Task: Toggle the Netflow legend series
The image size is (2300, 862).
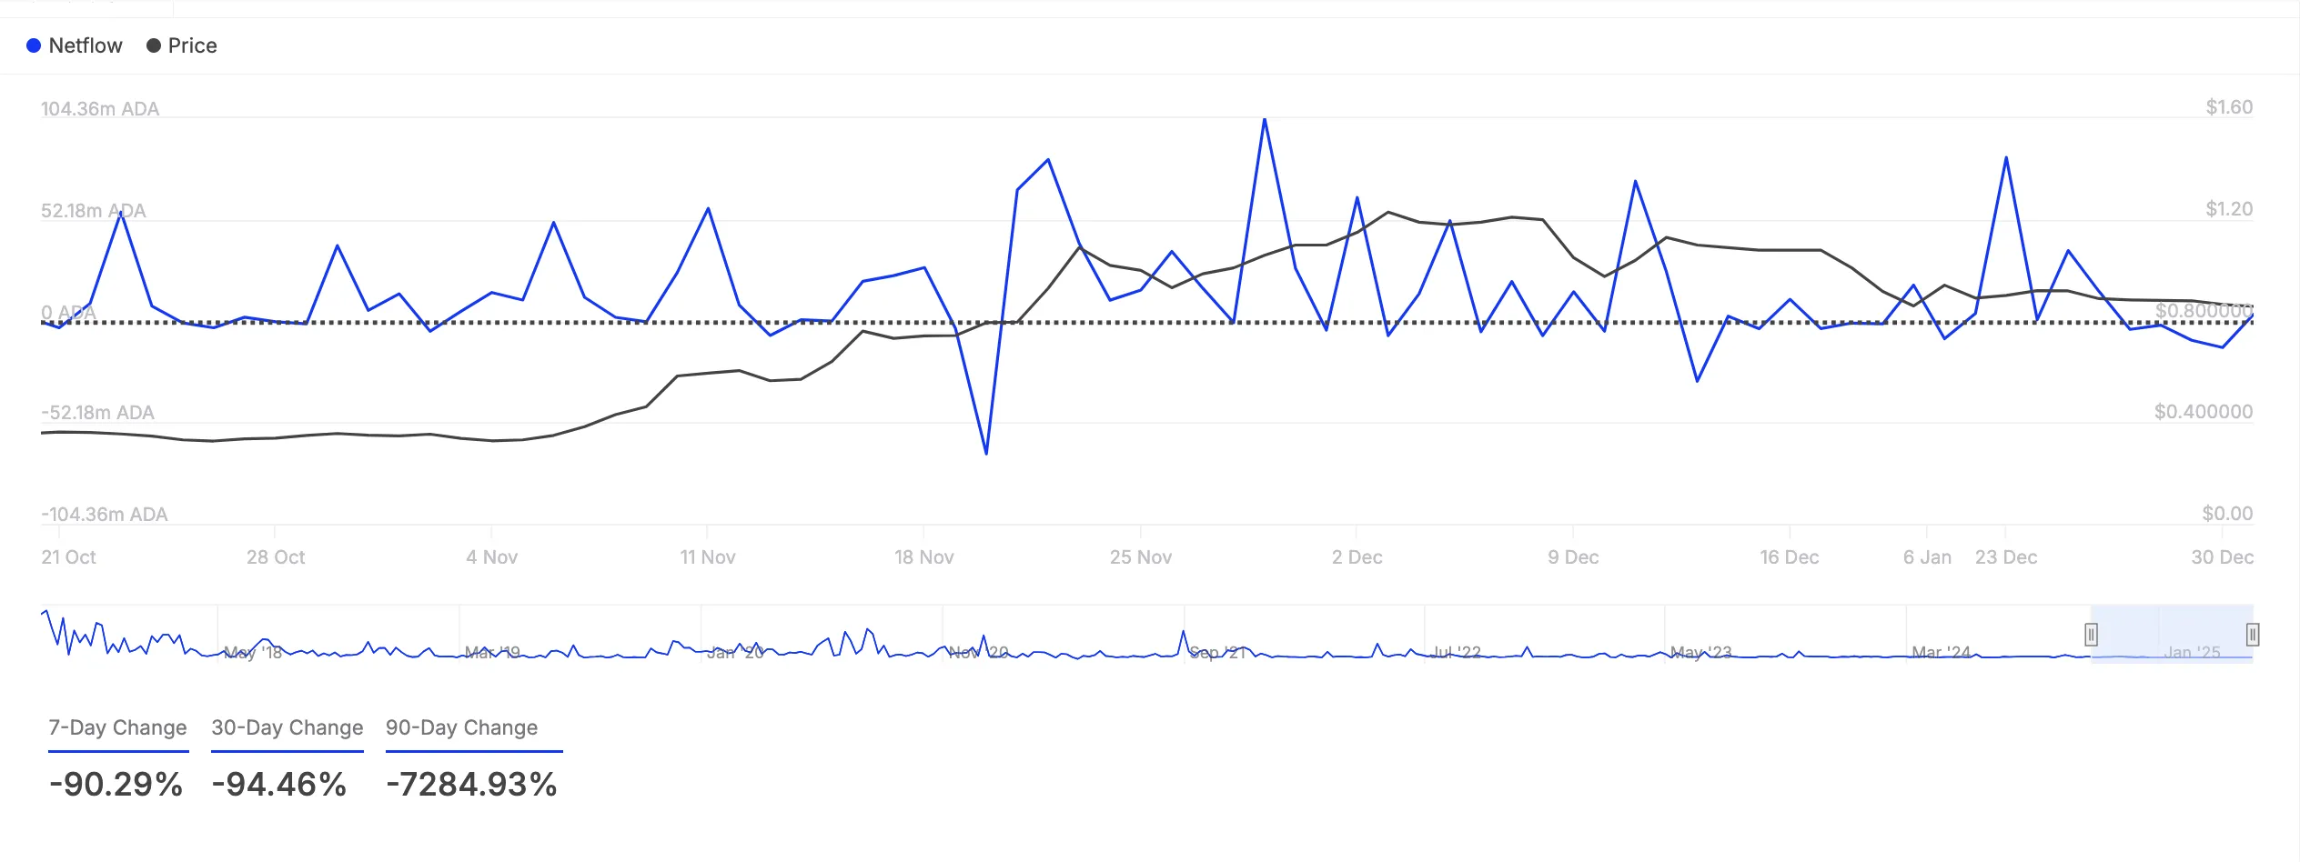Action: (75, 45)
